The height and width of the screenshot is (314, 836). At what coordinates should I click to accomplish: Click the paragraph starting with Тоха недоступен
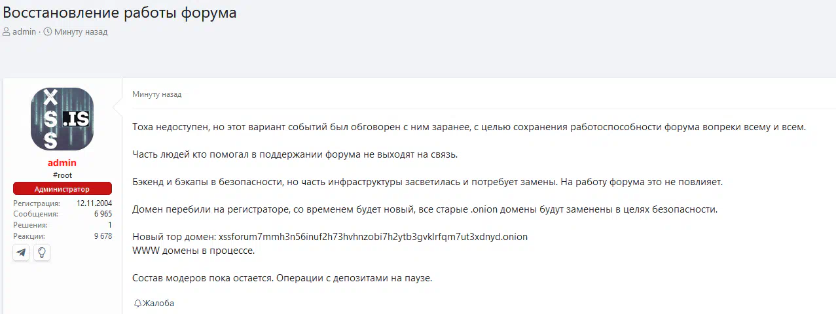(469, 127)
